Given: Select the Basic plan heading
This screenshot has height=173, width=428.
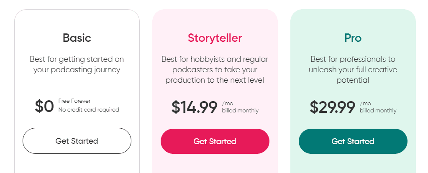Looking at the screenshot, I should click(77, 38).
